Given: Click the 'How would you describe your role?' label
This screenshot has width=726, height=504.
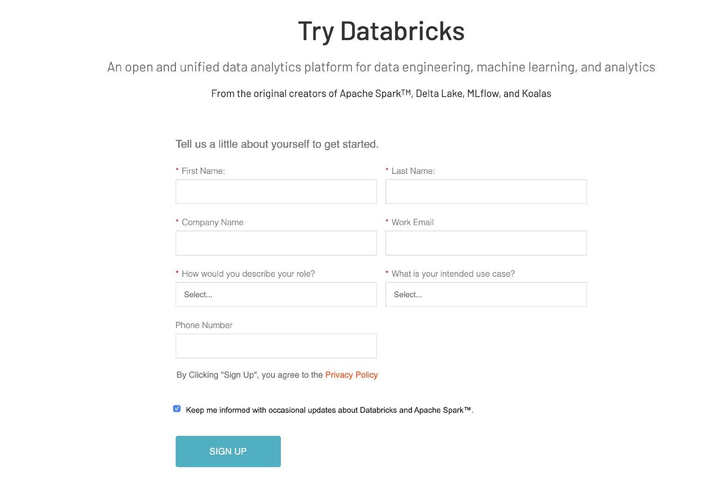Looking at the screenshot, I should [x=248, y=274].
